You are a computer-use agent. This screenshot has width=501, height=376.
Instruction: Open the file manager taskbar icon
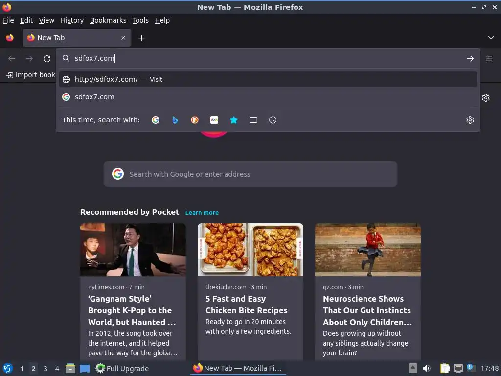tap(70, 368)
